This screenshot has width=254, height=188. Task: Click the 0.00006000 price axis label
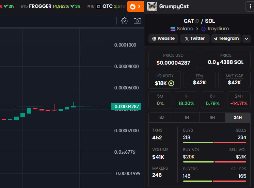click(x=127, y=88)
